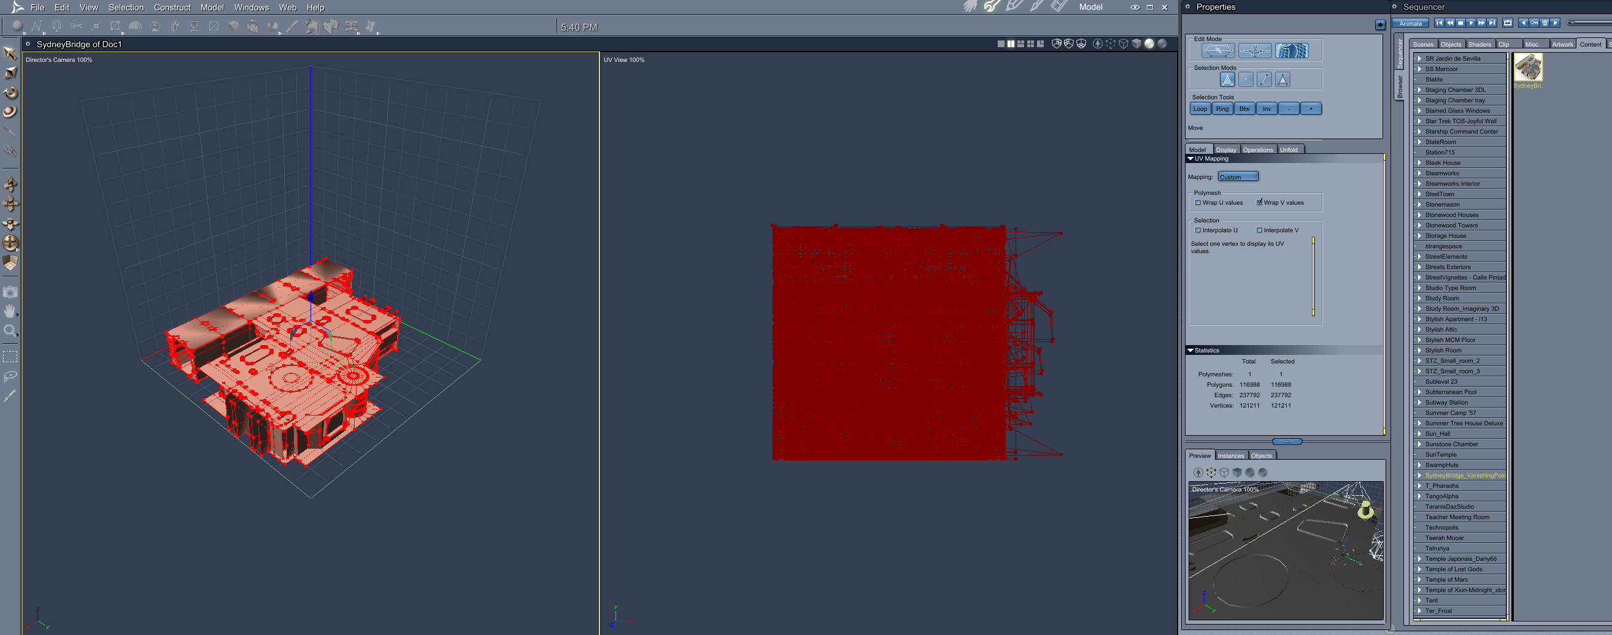Image resolution: width=1612 pixels, height=635 pixels.
Task: Activate the magnet tool
Action: point(56,26)
